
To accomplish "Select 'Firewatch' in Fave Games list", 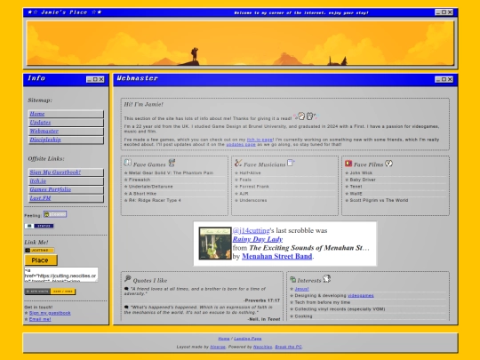I will [x=140, y=180].
